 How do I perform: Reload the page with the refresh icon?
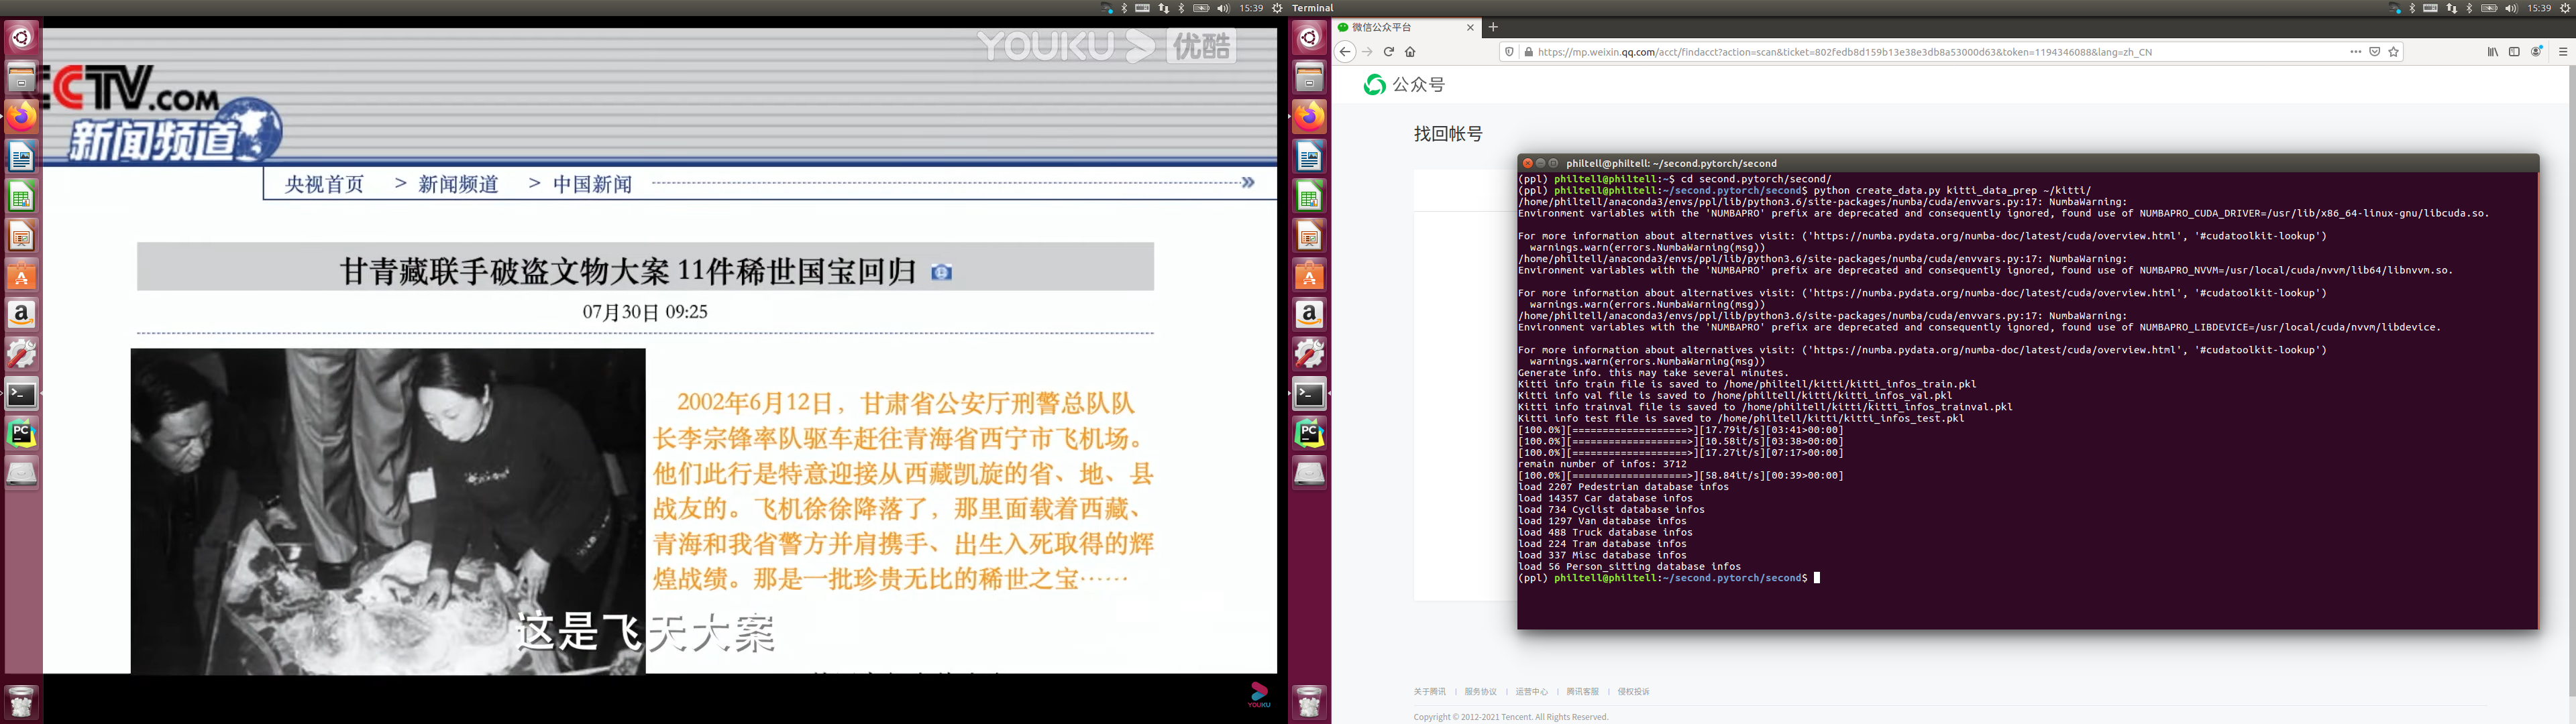point(1388,51)
